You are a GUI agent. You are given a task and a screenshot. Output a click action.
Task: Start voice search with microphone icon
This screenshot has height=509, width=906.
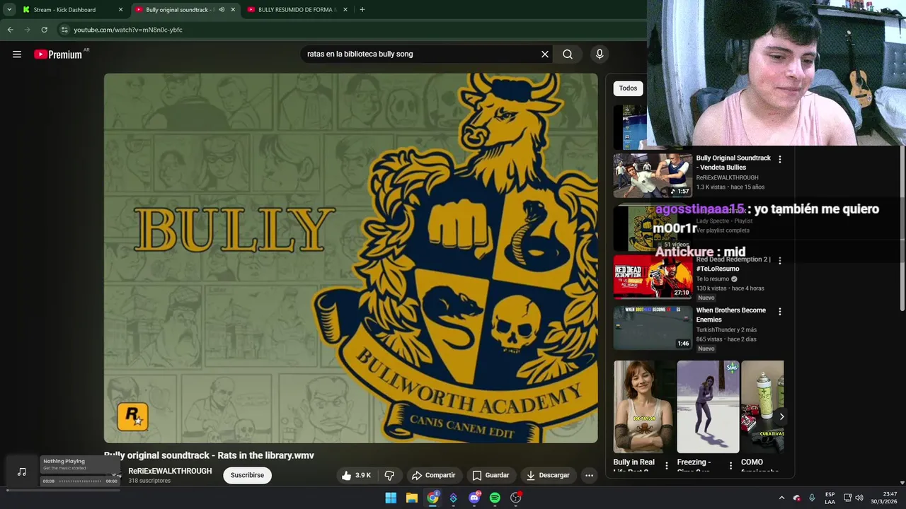tap(600, 54)
